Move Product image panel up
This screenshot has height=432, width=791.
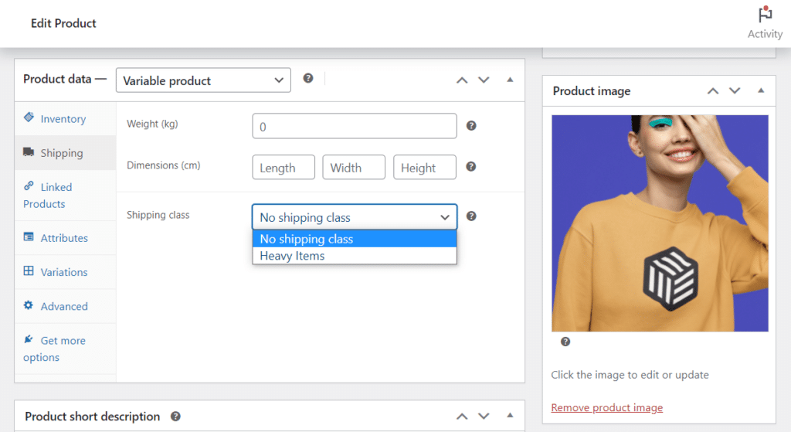[713, 91]
